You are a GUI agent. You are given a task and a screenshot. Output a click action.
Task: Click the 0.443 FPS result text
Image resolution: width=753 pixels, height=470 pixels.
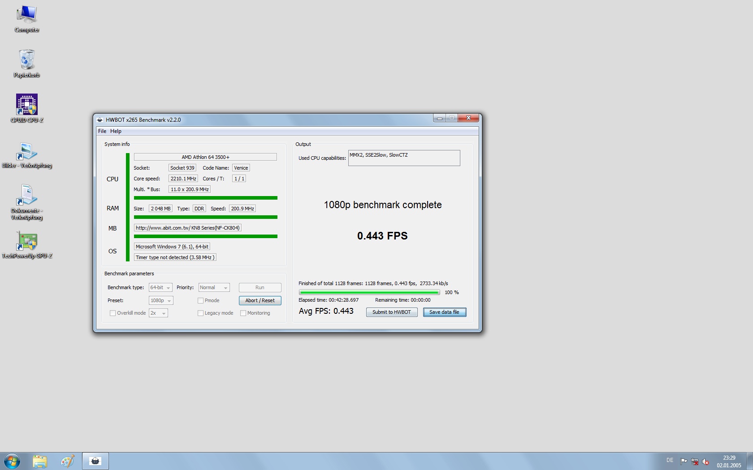click(x=382, y=236)
